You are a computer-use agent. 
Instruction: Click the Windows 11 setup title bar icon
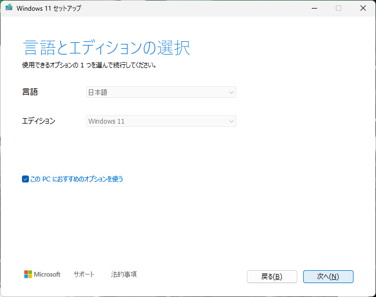pyautogui.click(x=9, y=7)
